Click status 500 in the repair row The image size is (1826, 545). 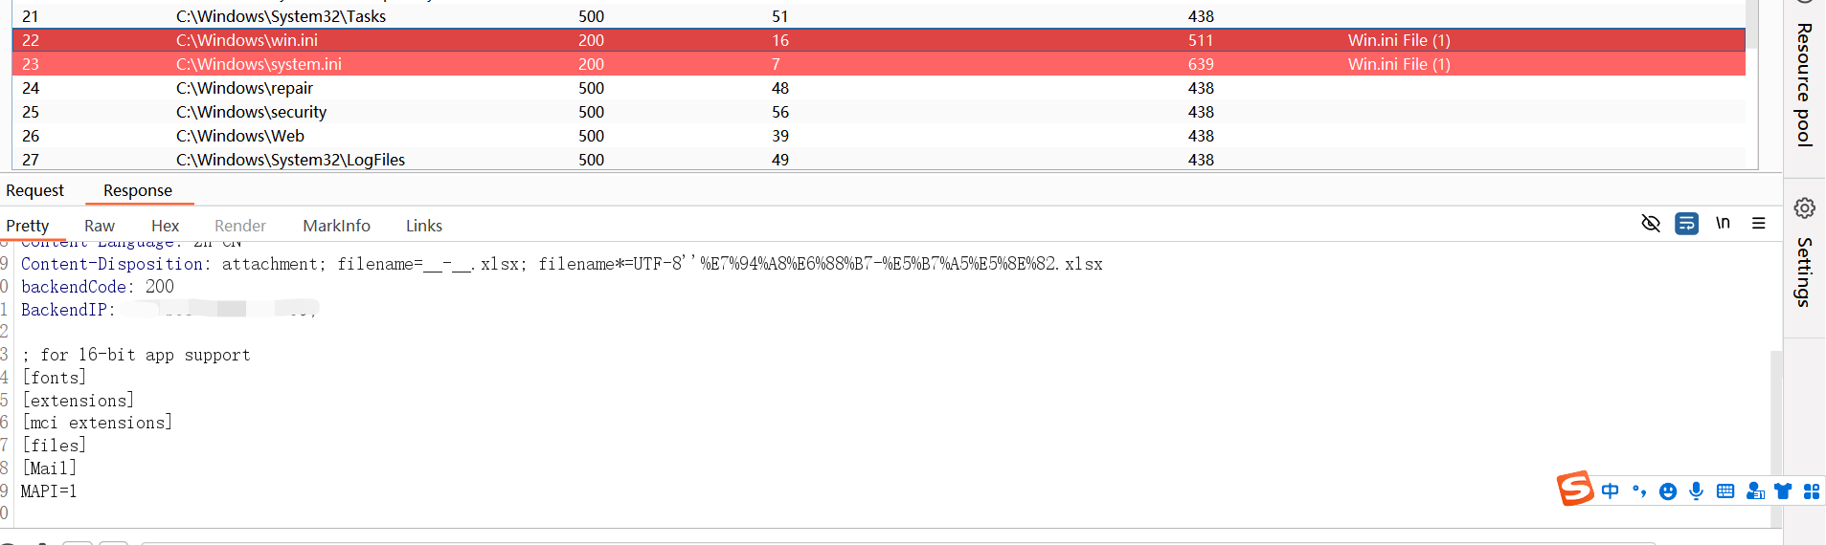(x=591, y=88)
